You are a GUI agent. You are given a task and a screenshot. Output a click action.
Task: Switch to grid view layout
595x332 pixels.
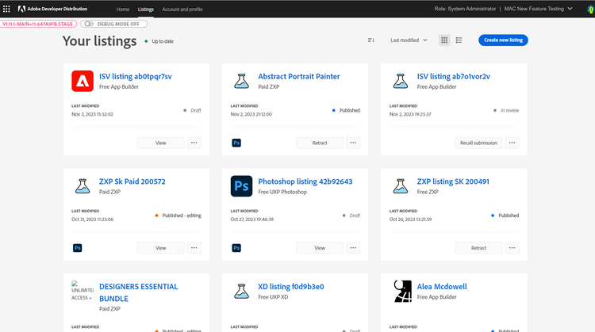(x=444, y=40)
